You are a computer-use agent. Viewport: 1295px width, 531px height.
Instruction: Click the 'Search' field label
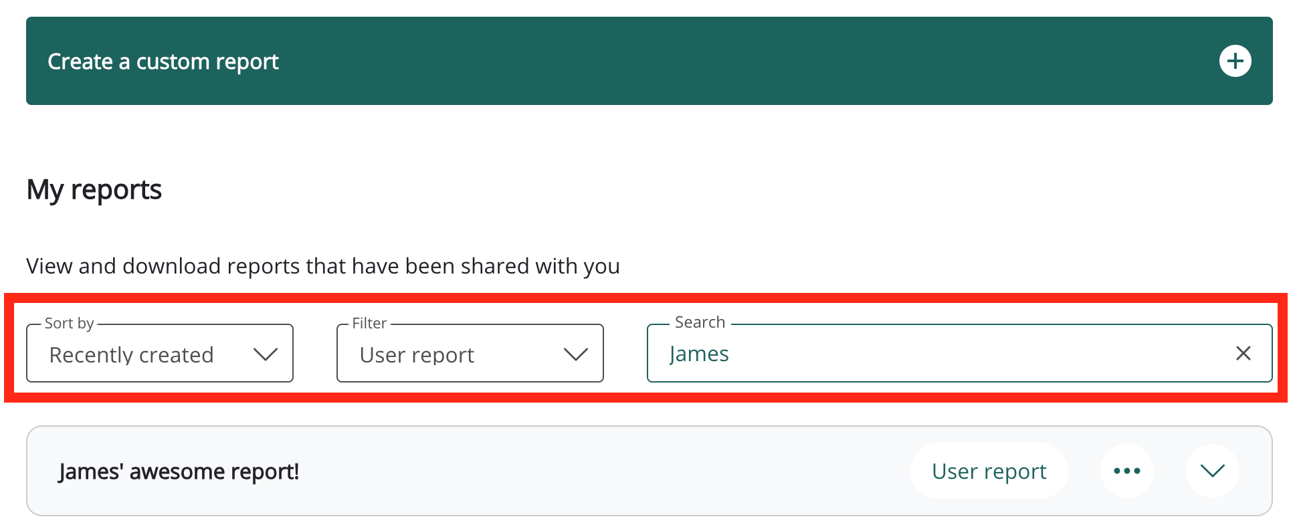tap(700, 322)
